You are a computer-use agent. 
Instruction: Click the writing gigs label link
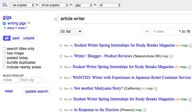point(17,23)
